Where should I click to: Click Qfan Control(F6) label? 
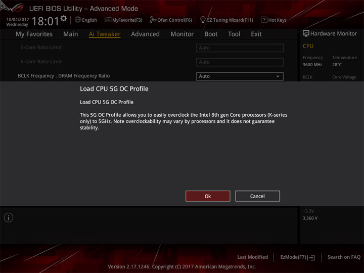pyautogui.click(x=174, y=20)
